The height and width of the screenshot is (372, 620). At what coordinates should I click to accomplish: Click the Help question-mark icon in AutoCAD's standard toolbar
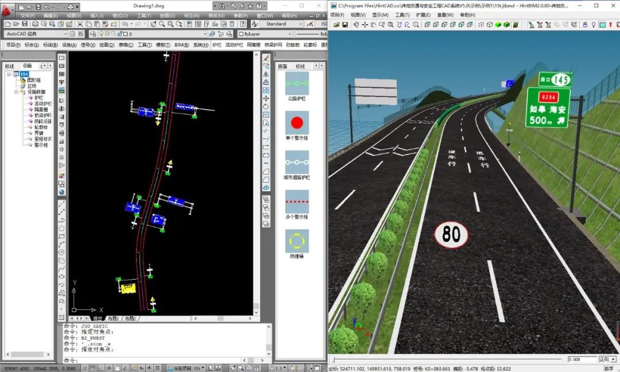tap(243, 24)
